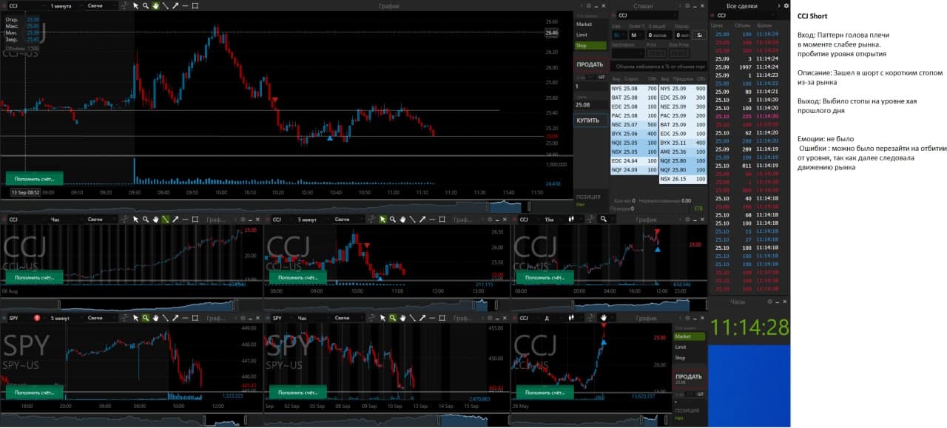
Task: Click the NSX 26.15 ask row
Action: [x=683, y=178]
